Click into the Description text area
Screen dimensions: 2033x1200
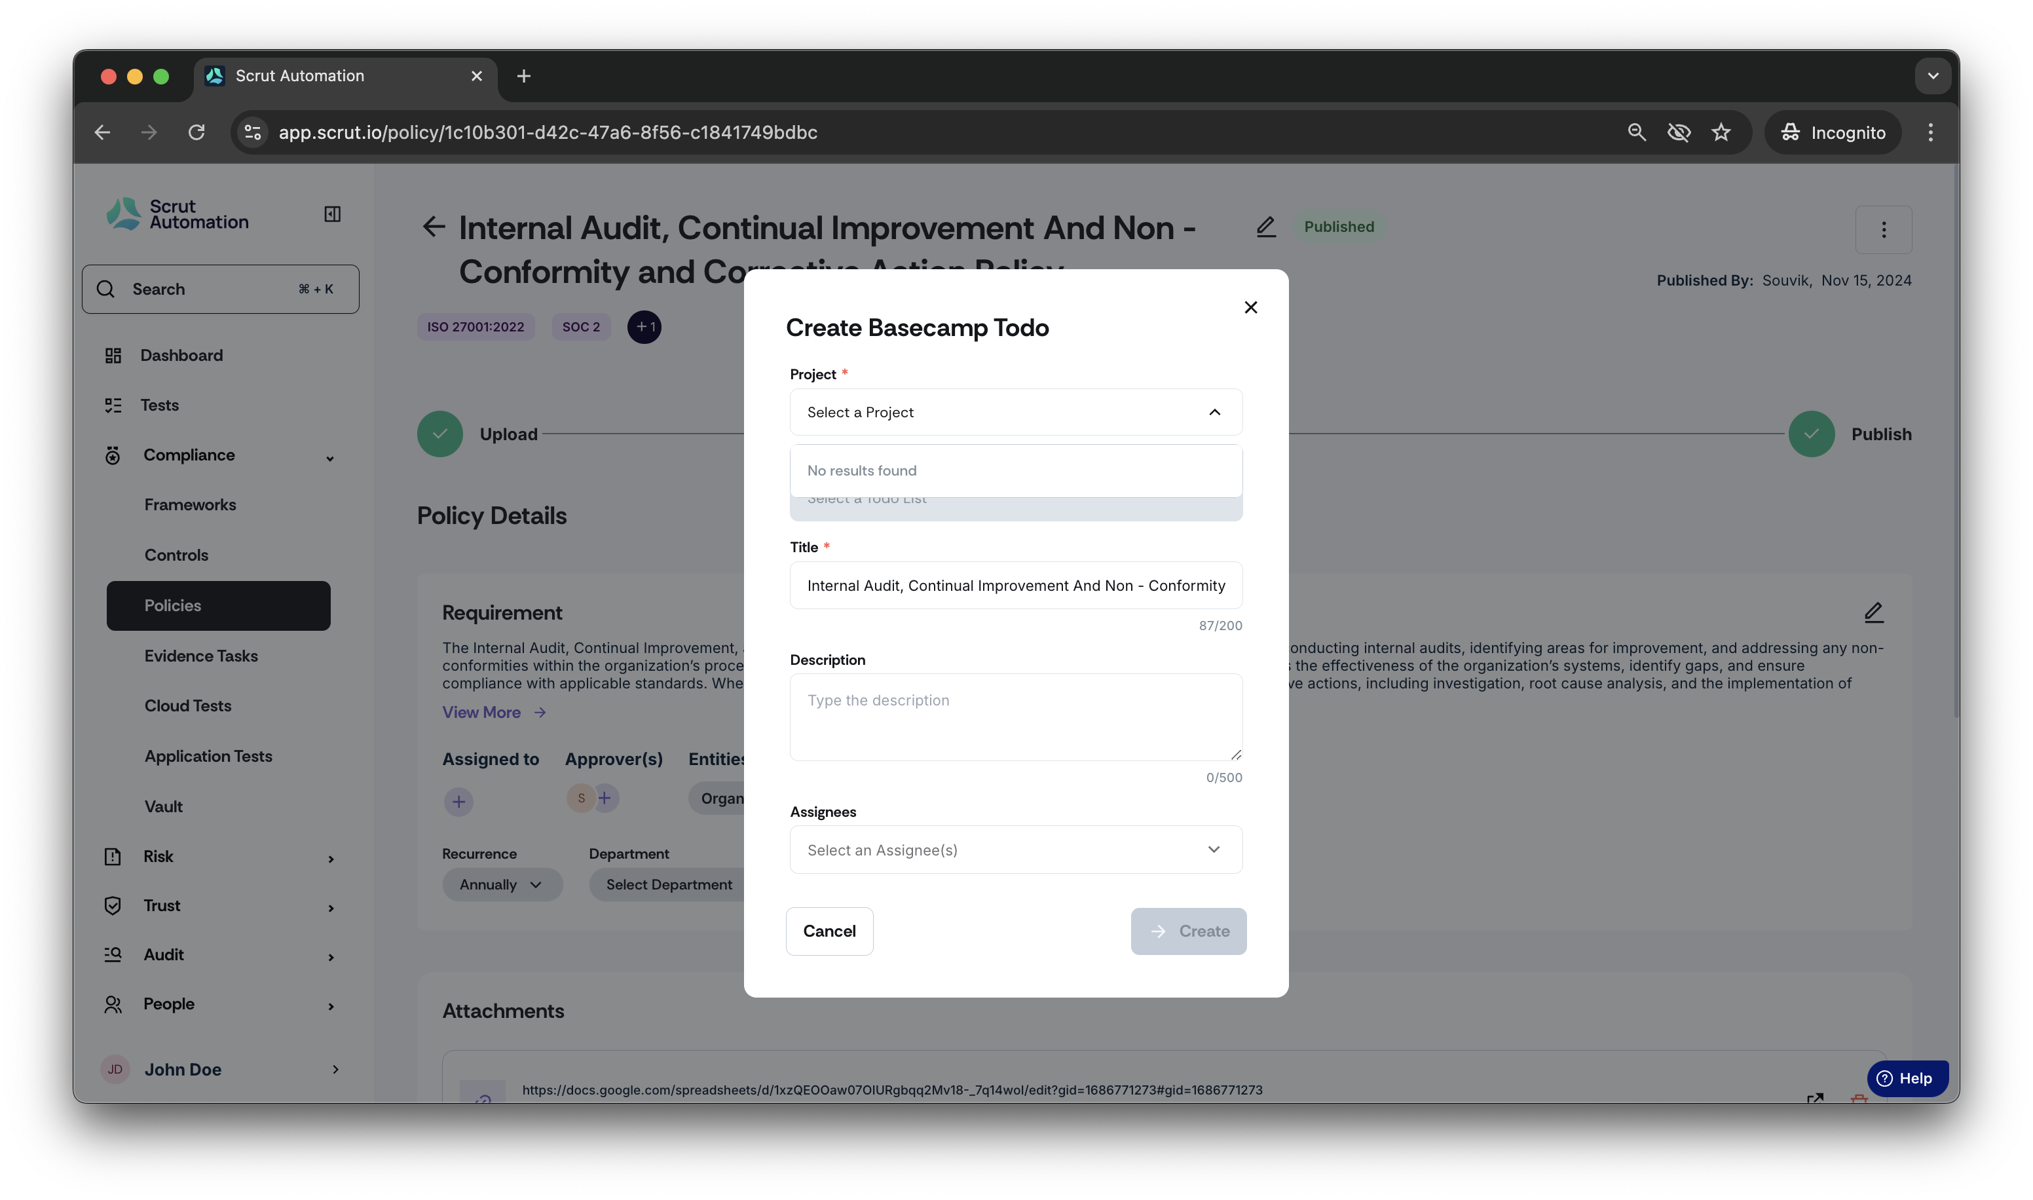click(x=1016, y=717)
